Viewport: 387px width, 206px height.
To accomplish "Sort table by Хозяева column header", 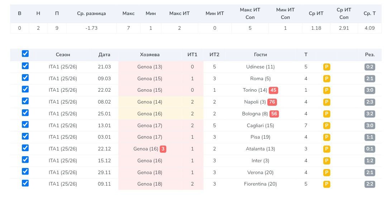I will 150,55.
